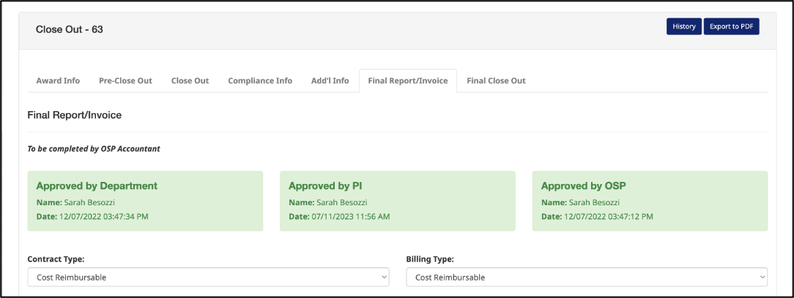Click the Contract Type field label
Image resolution: width=794 pixels, height=298 pixels.
[57, 259]
